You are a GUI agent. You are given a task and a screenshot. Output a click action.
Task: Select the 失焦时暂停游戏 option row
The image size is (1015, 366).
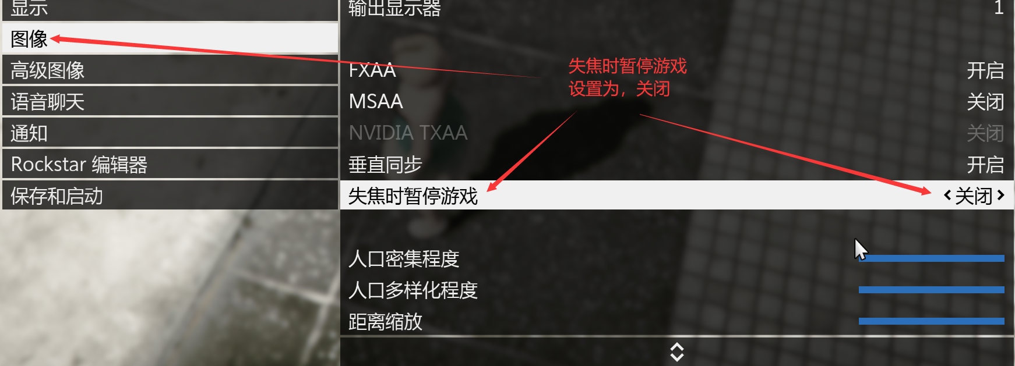677,196
